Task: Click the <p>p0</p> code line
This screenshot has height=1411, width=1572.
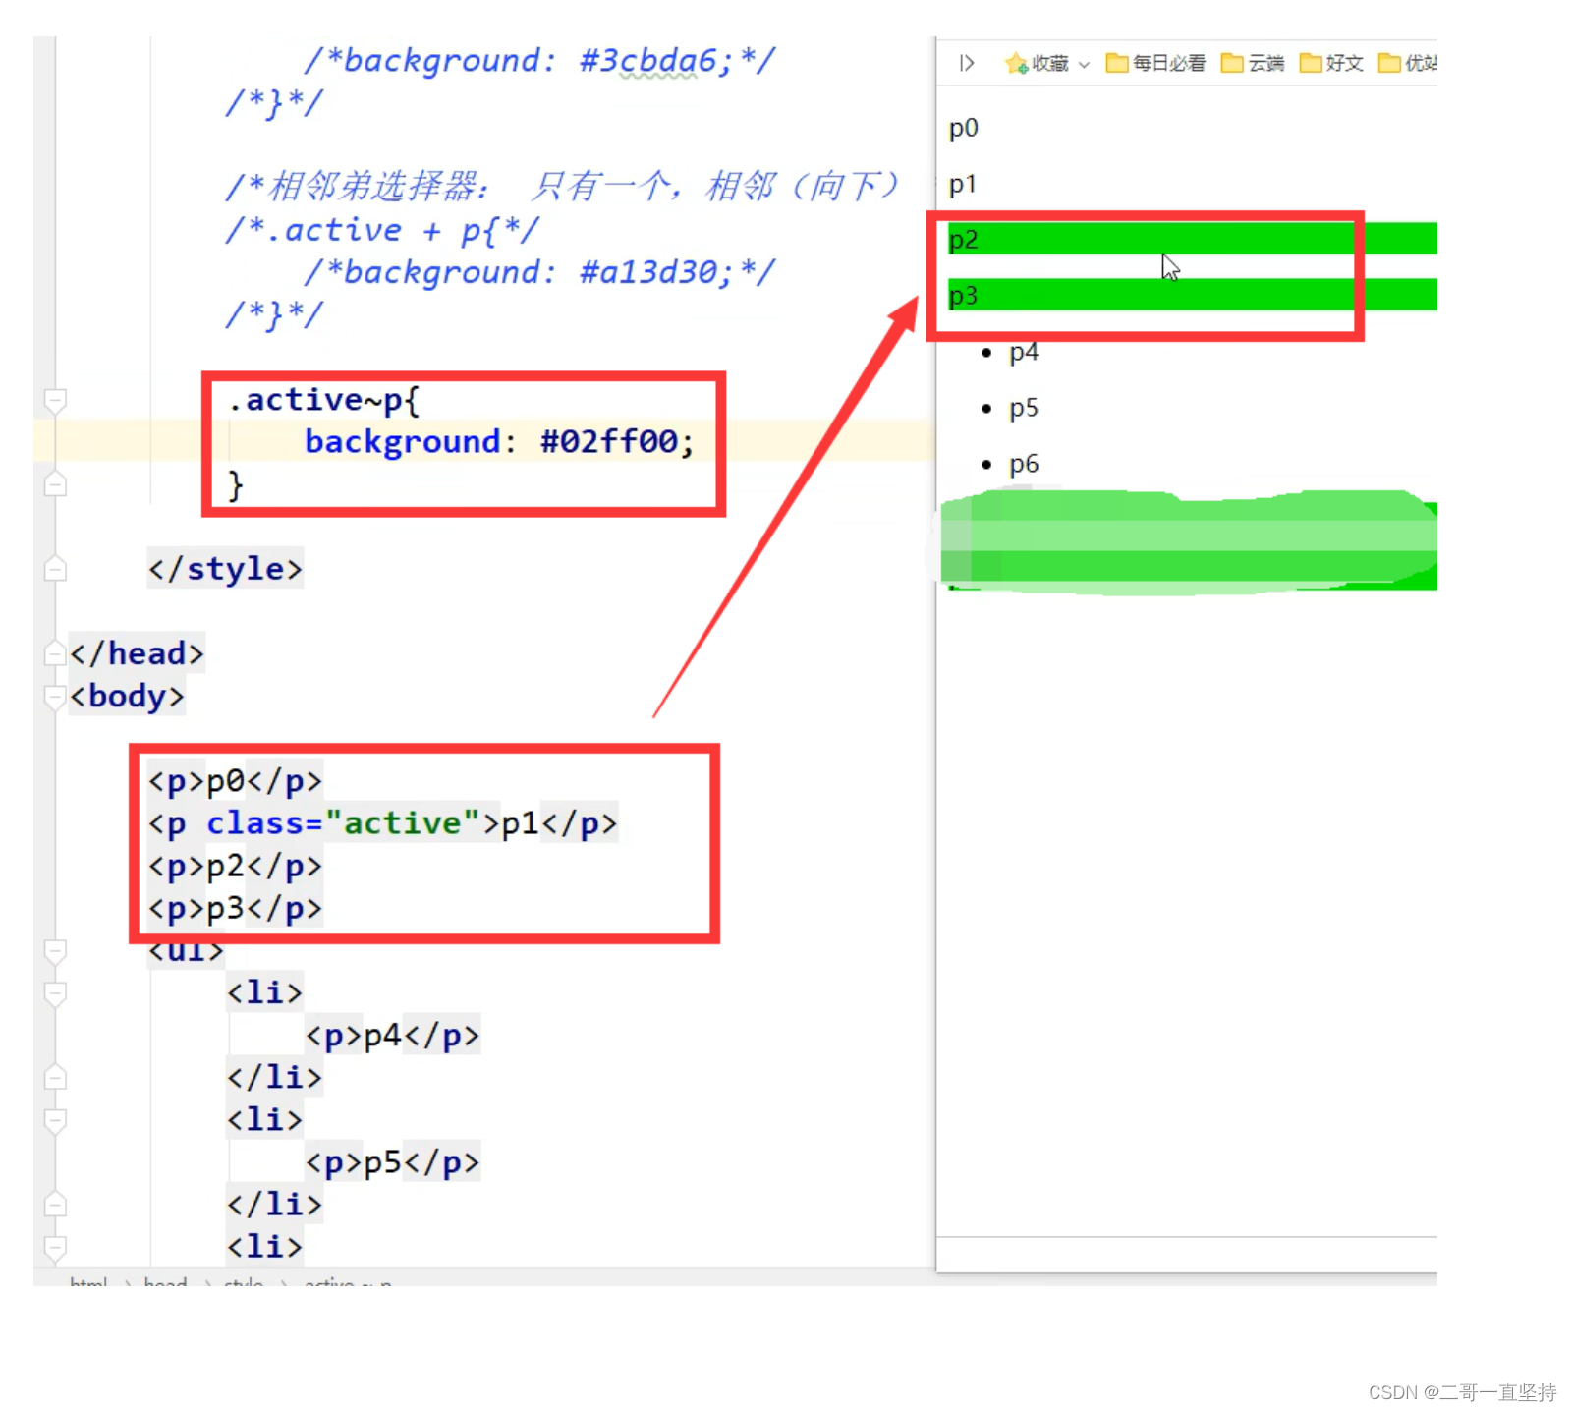Action: [235, 781]
